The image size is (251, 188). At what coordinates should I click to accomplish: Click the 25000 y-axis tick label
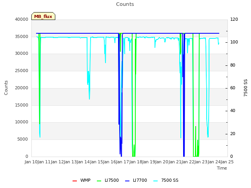point(22,70)
